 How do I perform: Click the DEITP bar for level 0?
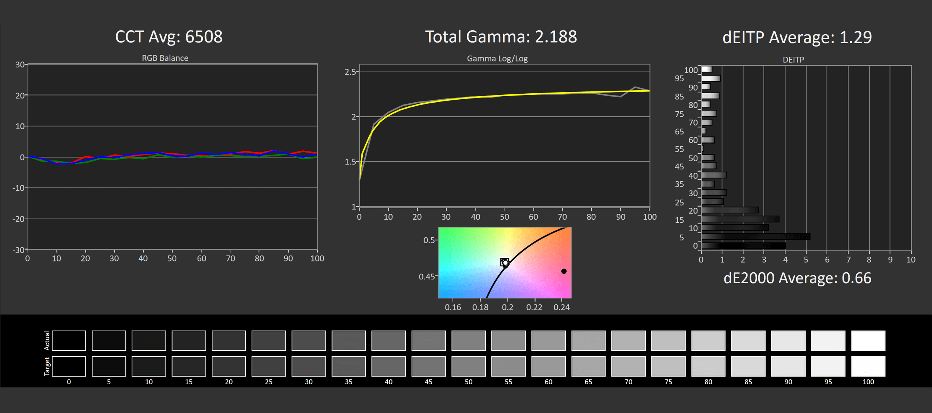coord(743,245)
